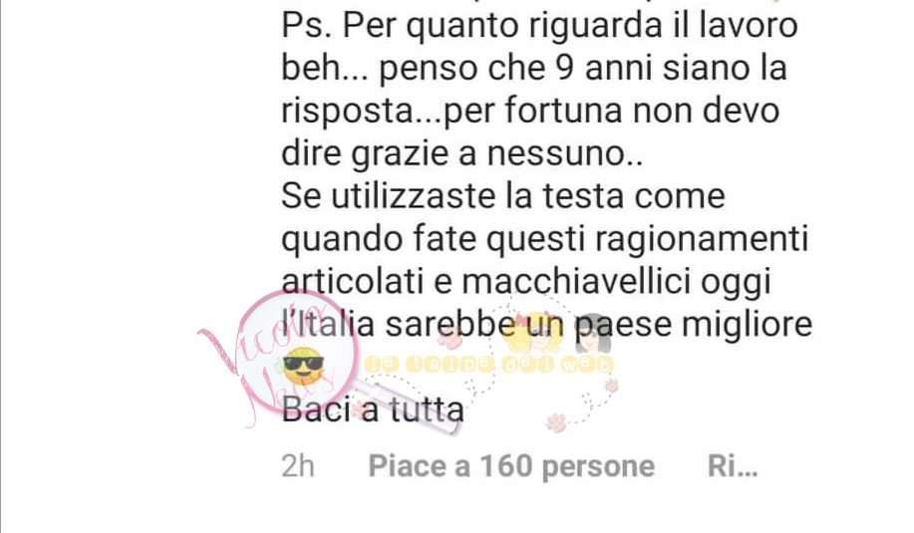Click the yellow "le talpe del web" watermark text

click(x=488, y=364)
